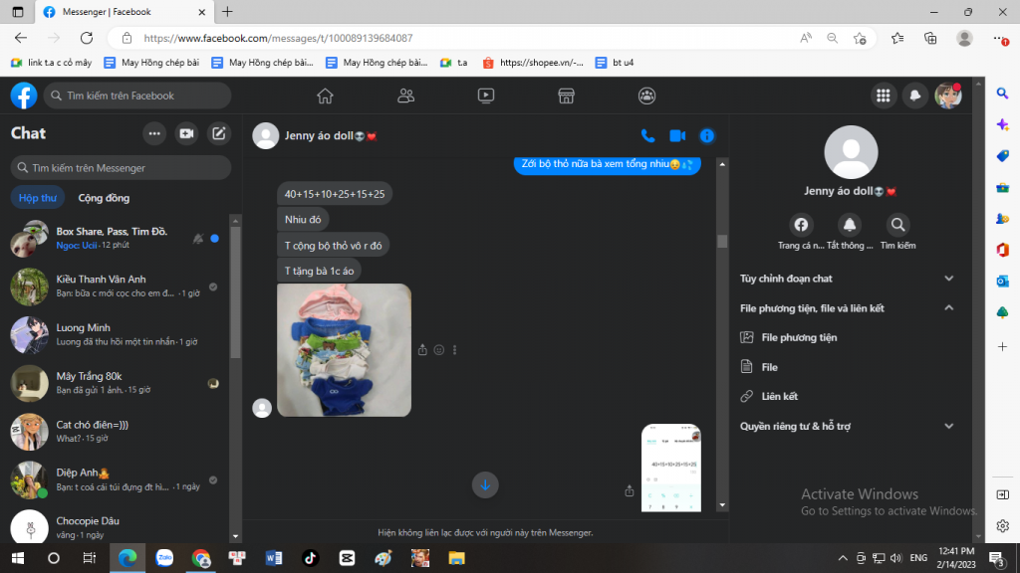The image size is (1020, 573).
Task: Create new video room in Chat
Action: click(186, 133)
